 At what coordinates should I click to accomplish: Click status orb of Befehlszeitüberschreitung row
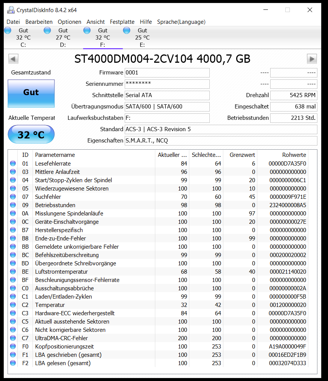click(x=13, y=255)
